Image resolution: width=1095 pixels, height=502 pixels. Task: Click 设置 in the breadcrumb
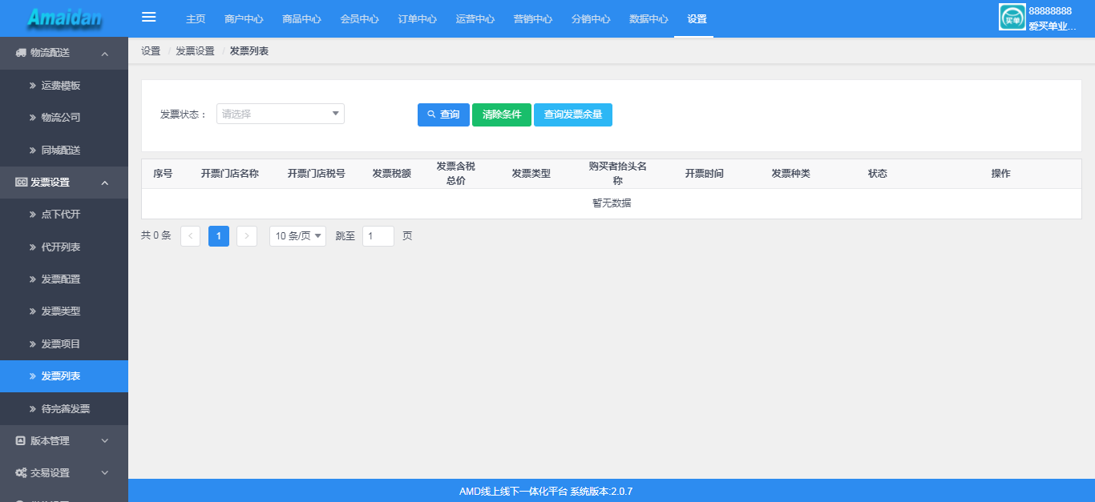[151, 51]
